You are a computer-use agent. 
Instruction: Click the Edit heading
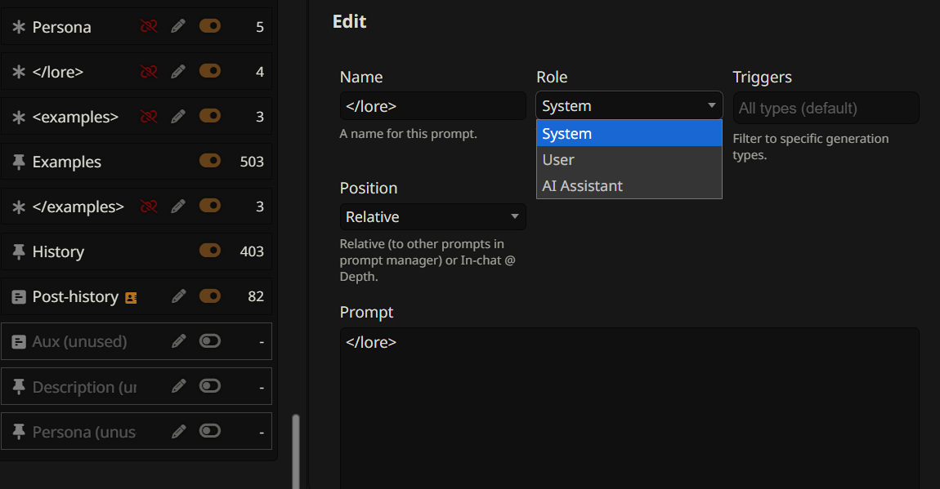click(350, 21)
